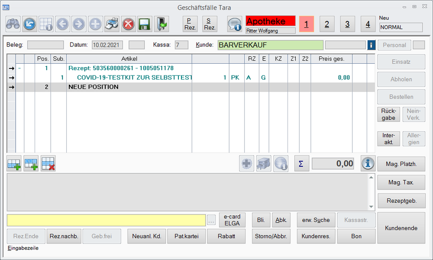
Task: Click the red Apotheke indicator field
Action: click(270, 21)
